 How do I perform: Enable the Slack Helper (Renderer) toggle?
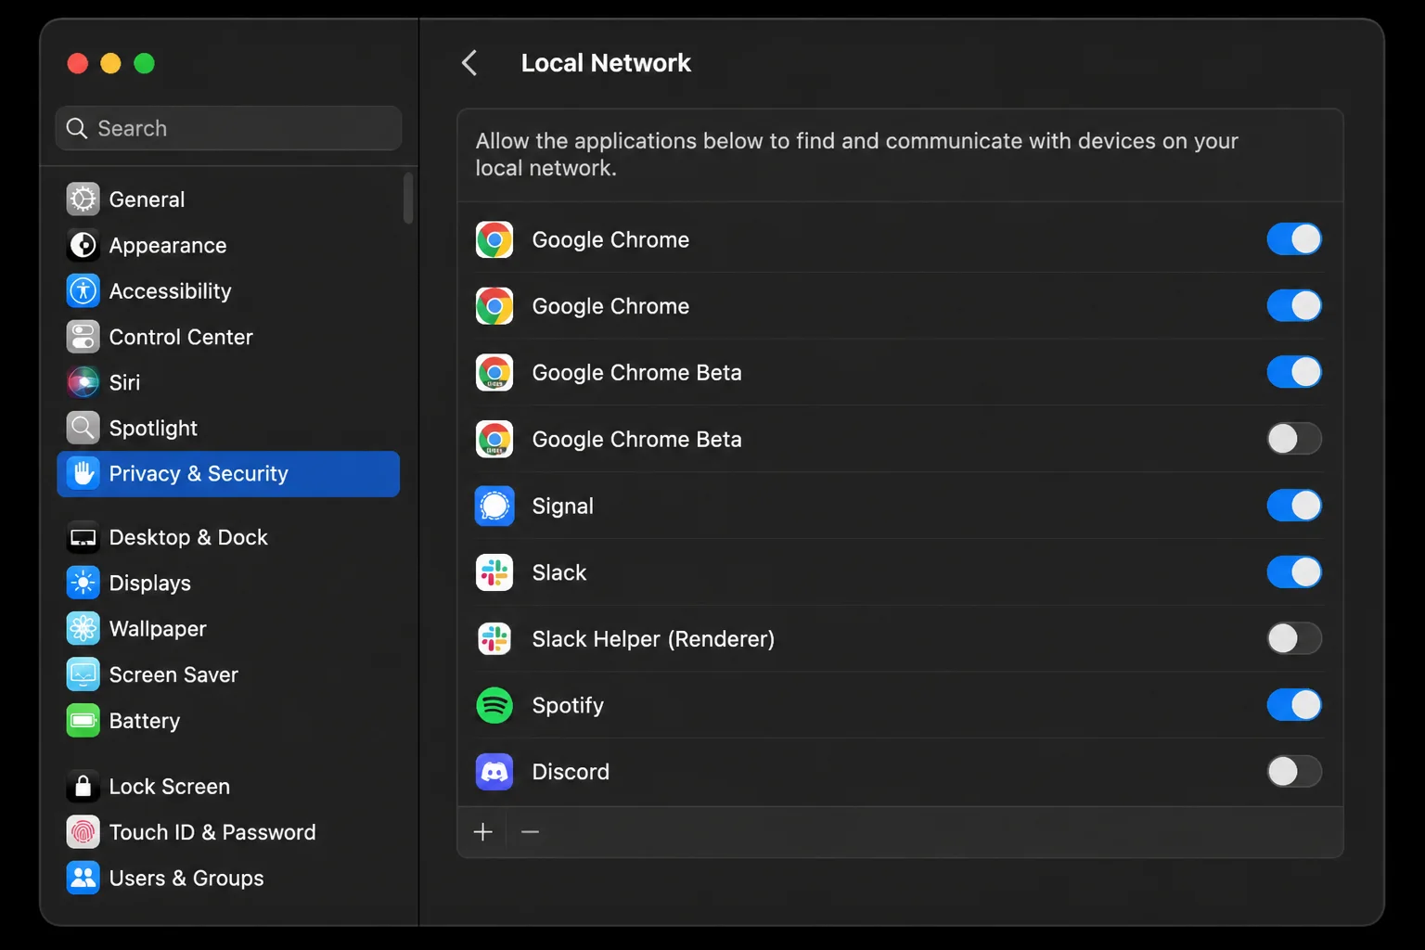tap(1294, 638)
